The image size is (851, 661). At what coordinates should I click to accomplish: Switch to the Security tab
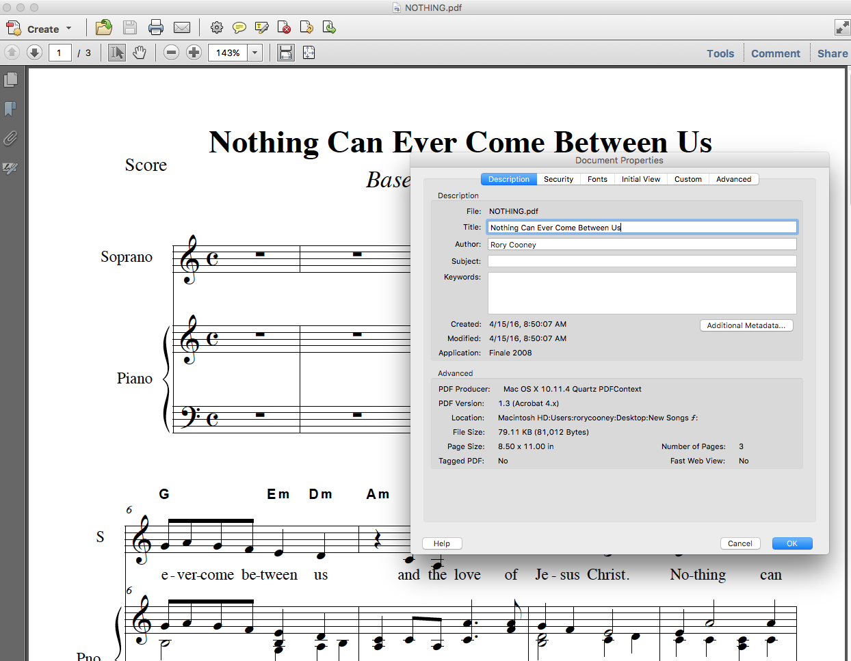click(558, 179)
